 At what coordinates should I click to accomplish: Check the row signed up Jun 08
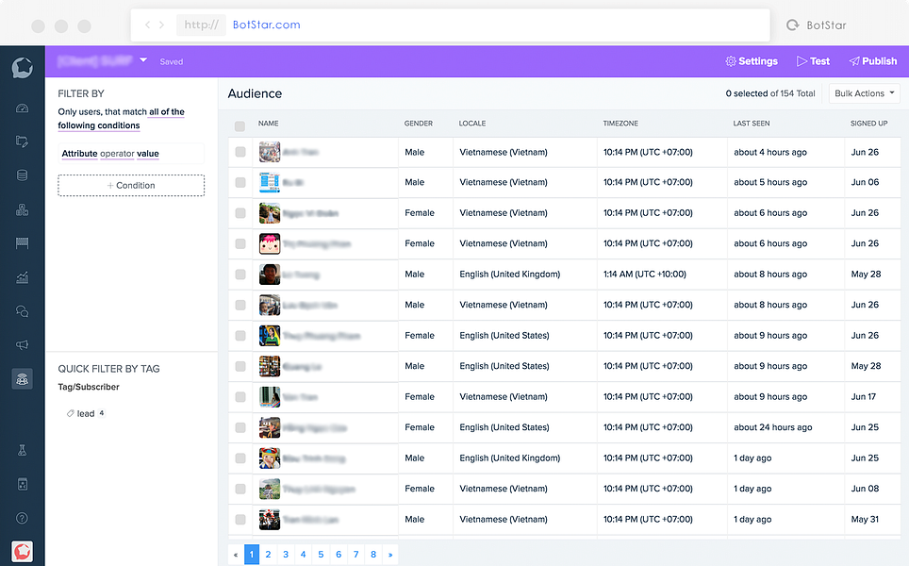(x=240, y=489)
